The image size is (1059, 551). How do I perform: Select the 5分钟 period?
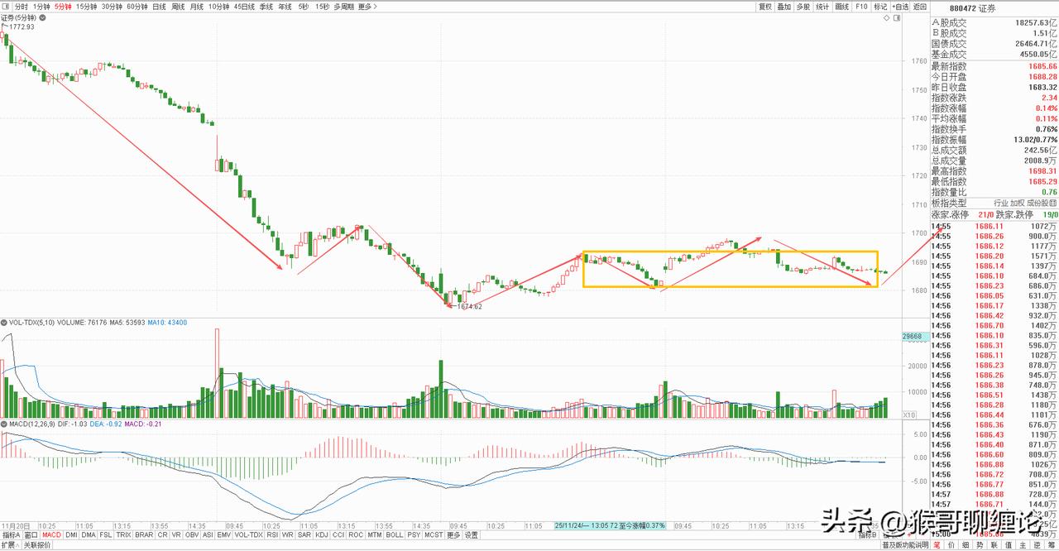(x=63, y=7)
